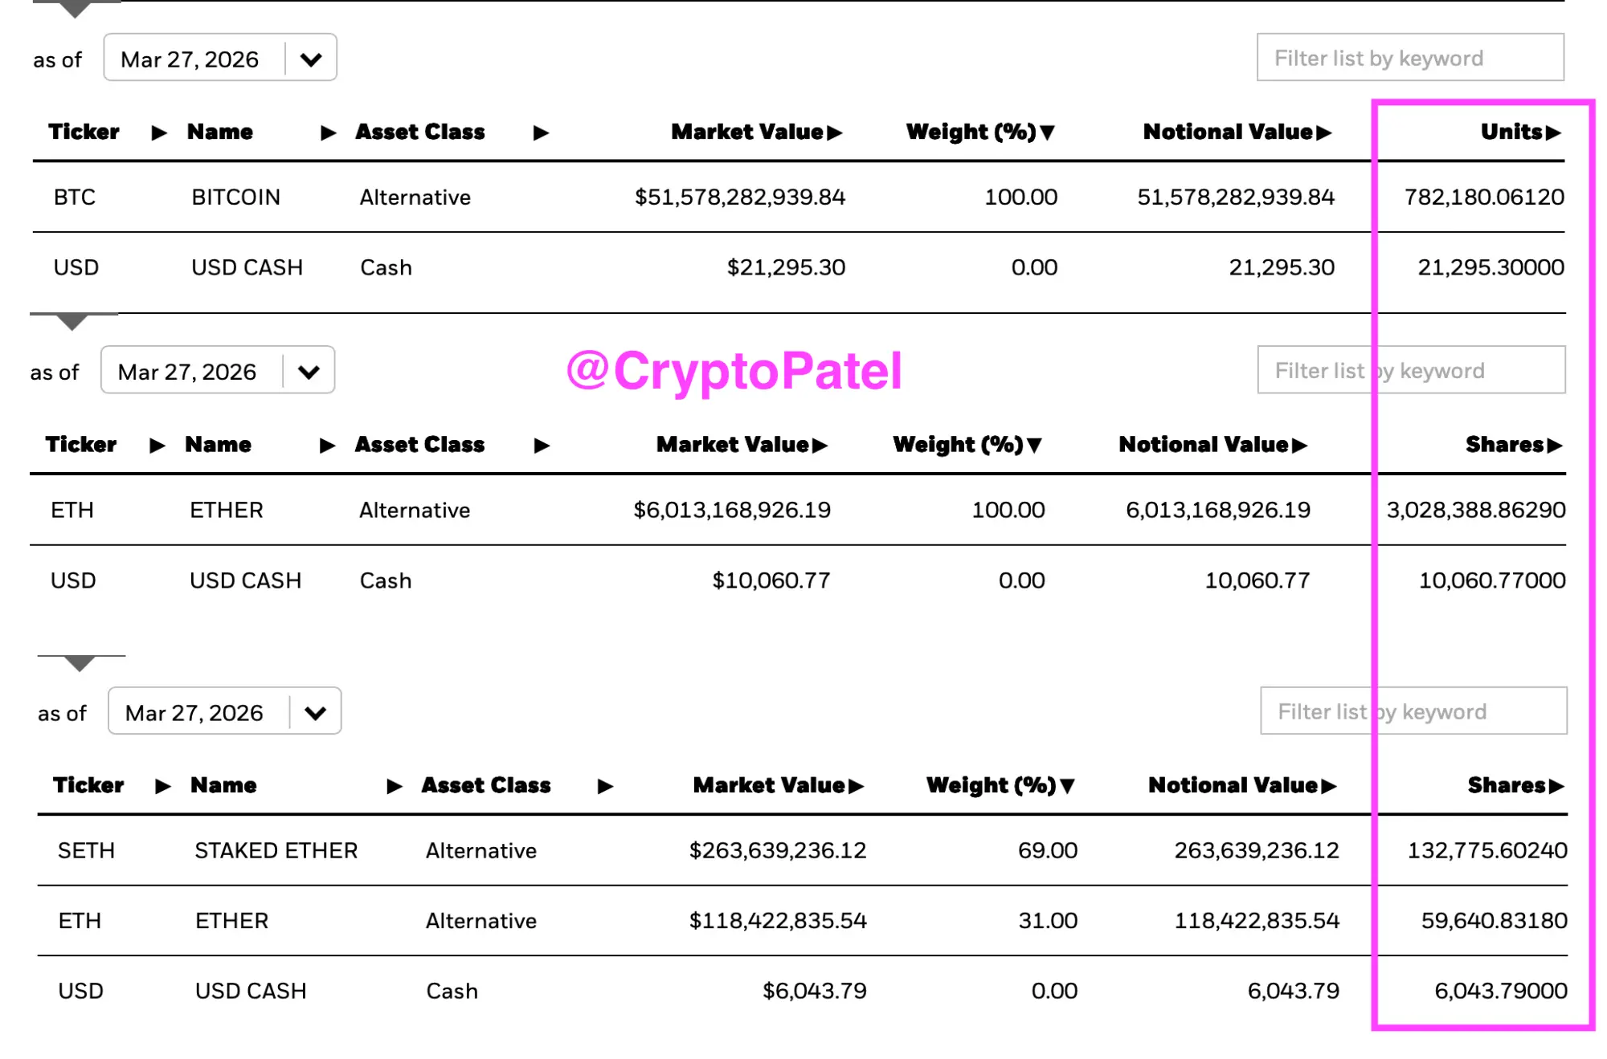Sort Bitcoin table by Asset Class arrow

coord(541,132)
